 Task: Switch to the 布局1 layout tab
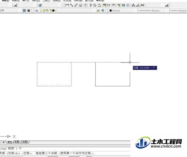pos(17,142)
